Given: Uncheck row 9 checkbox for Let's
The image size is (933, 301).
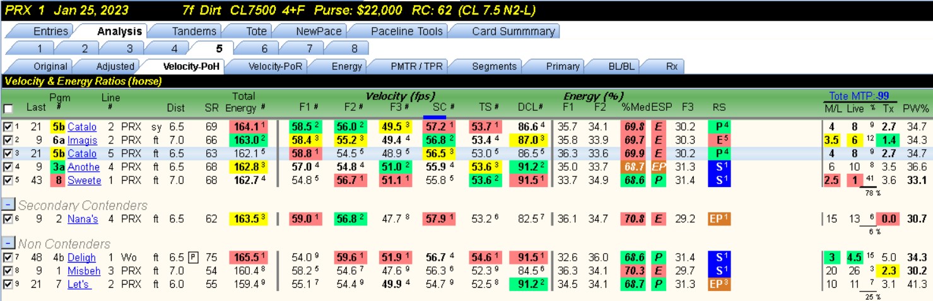Looking at the screenshot, I should pyautogui.click(x=8, y=285).
